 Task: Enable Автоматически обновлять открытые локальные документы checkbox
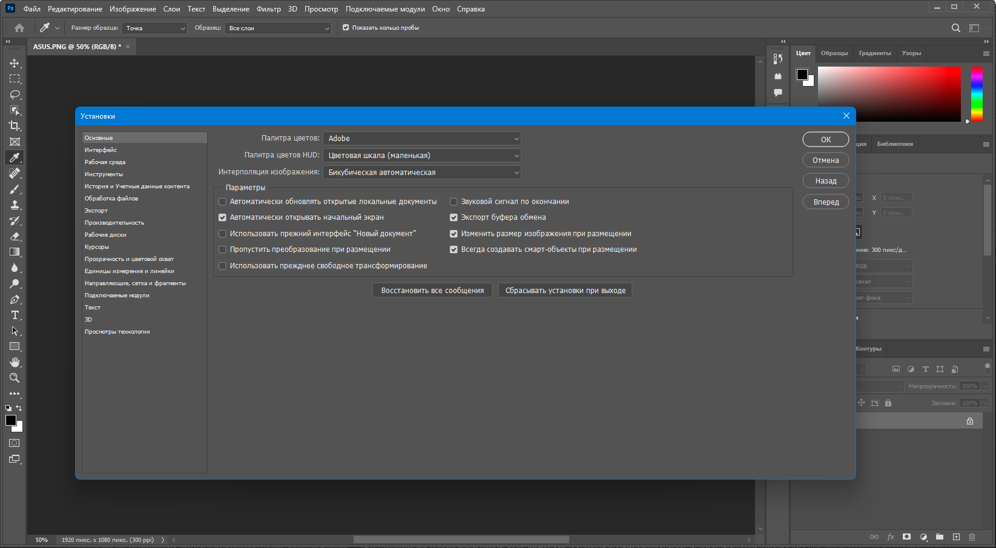point(222,202)
